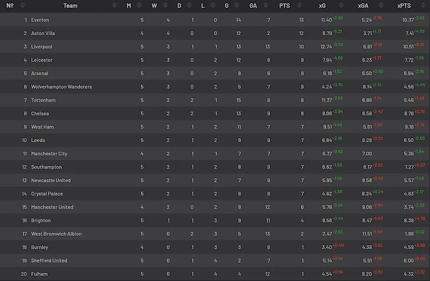430x281 pixels.
Task: Select Liverpool in the table
Action: click(x=42, y=47)
